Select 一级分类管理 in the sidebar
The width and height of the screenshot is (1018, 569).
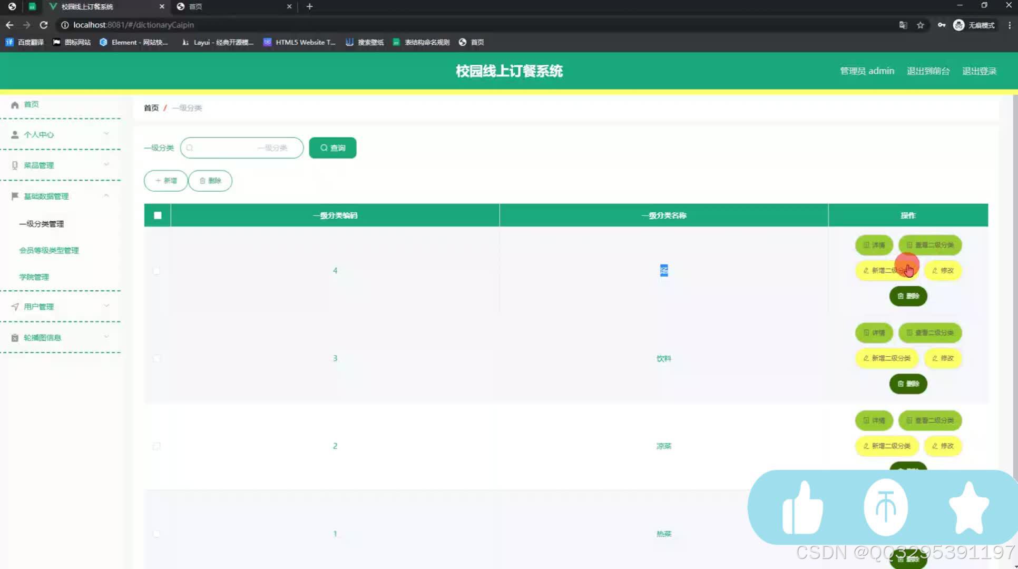click(x=42, y=224)
